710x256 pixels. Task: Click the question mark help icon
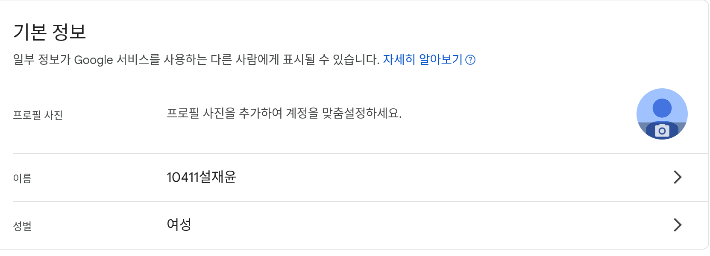pyautogui.click(x=470, y=60)
